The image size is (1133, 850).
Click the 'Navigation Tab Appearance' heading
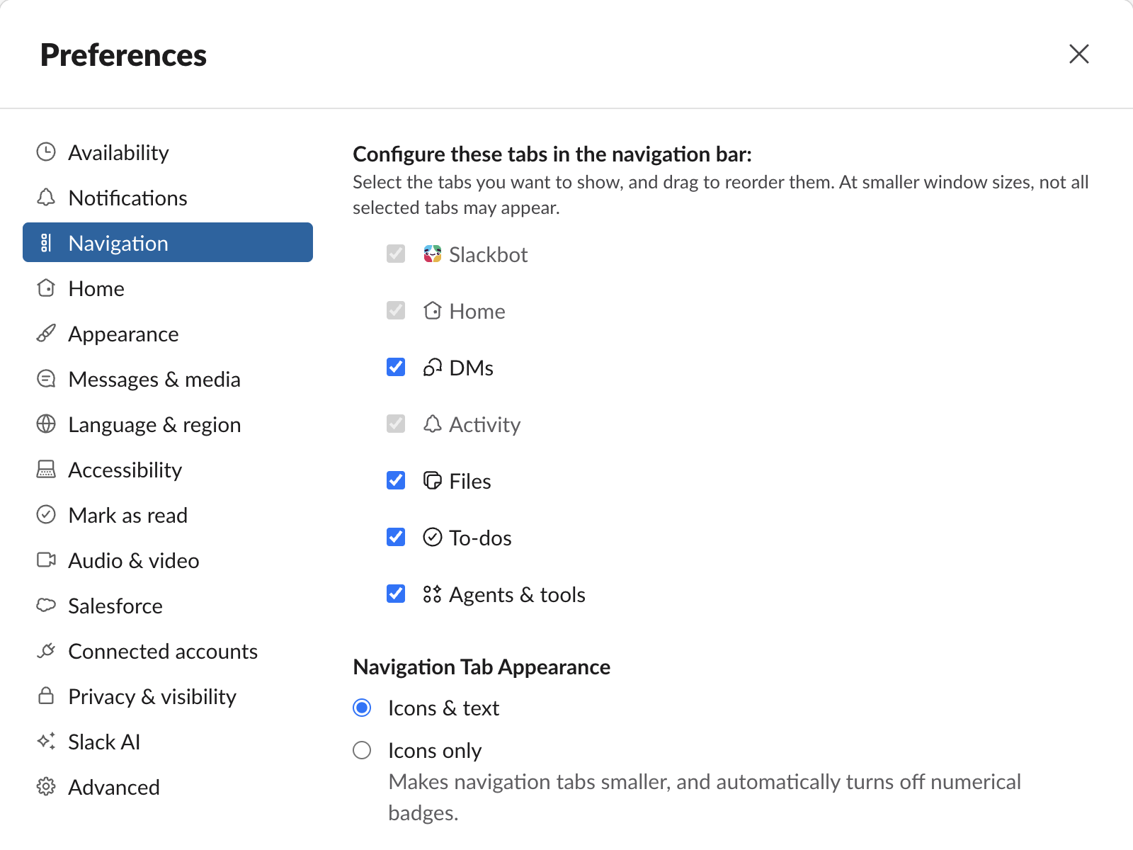point(482,667)
